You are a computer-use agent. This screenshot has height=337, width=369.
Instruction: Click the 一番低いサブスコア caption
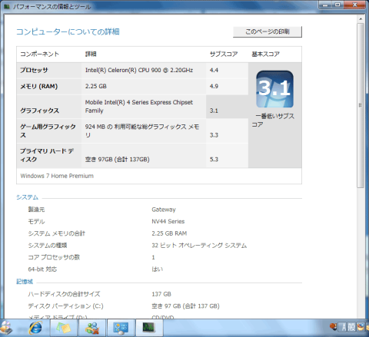click(273, 120)
